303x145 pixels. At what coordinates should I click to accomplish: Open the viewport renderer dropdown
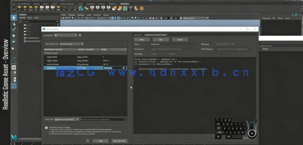[x=196, y=18]
